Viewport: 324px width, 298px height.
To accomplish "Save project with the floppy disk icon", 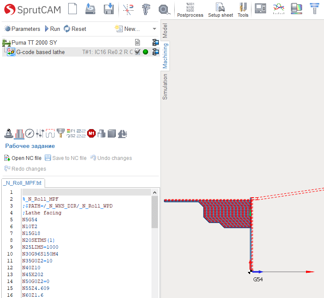I will pyautogui.click(x=109, y=9).
